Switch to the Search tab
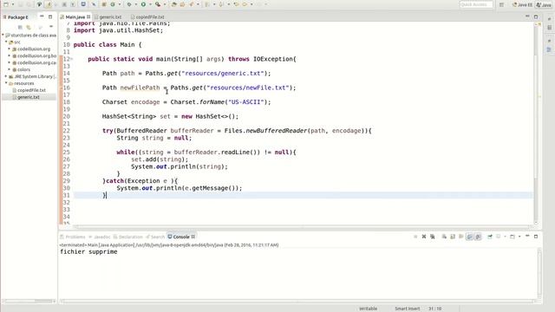Screen dimensions: 555x312 tap(155, 237)
